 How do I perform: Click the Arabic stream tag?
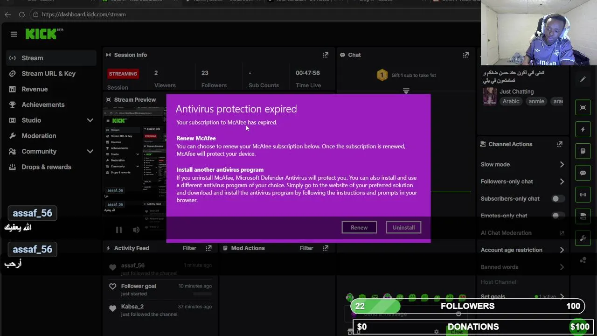point(511,101)
